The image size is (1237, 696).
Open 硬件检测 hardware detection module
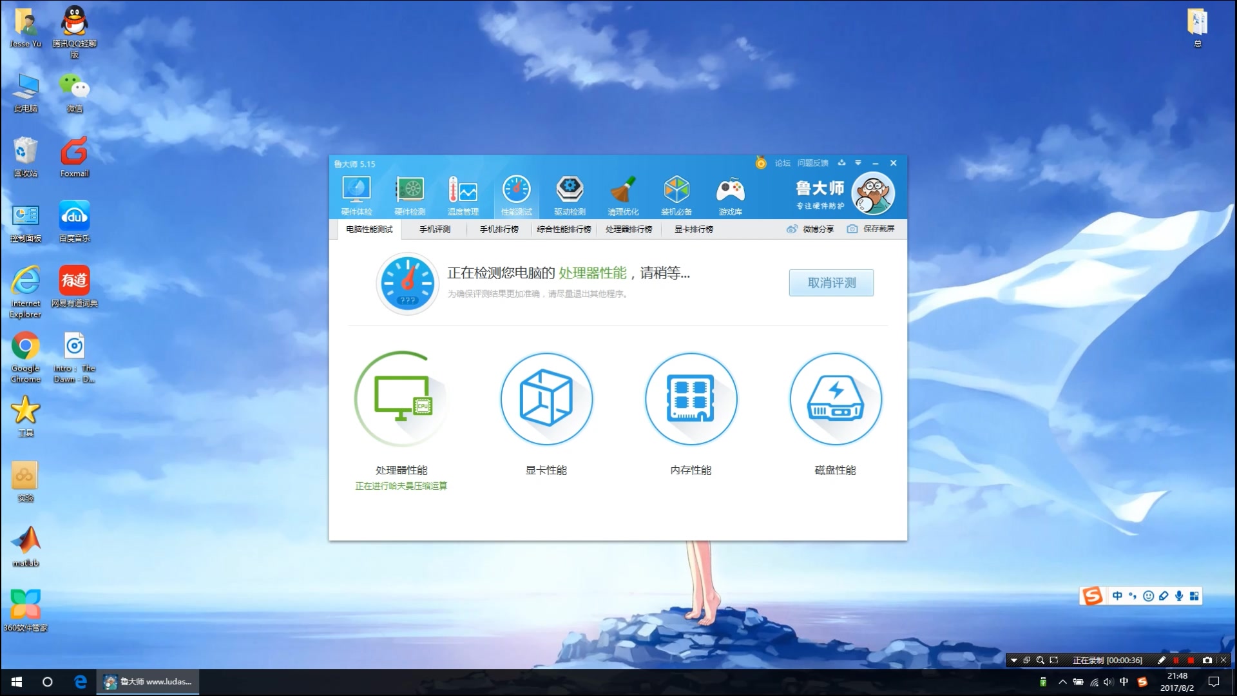(410, 195)
